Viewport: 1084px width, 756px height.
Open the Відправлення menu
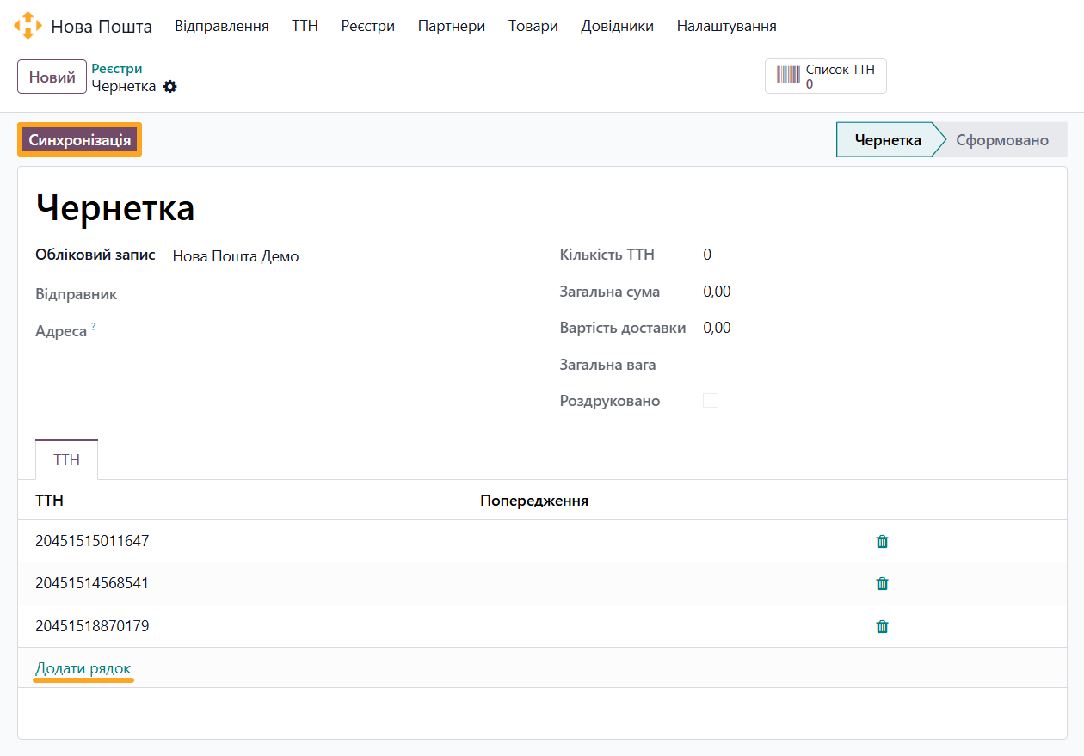point(222,26)
